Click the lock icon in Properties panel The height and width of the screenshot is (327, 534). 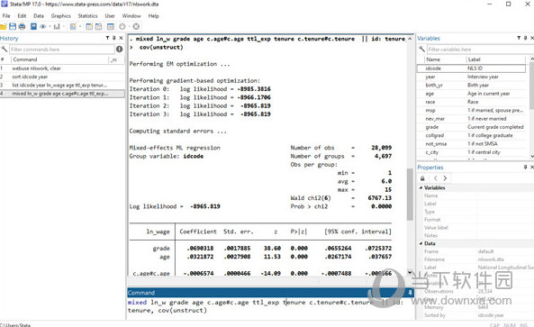pyautogui.click(x=422, y=178)
